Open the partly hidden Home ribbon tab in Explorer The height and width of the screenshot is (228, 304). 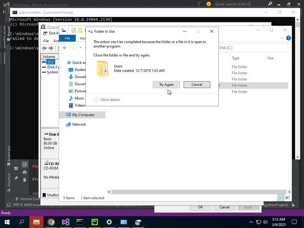click(83, 38)
